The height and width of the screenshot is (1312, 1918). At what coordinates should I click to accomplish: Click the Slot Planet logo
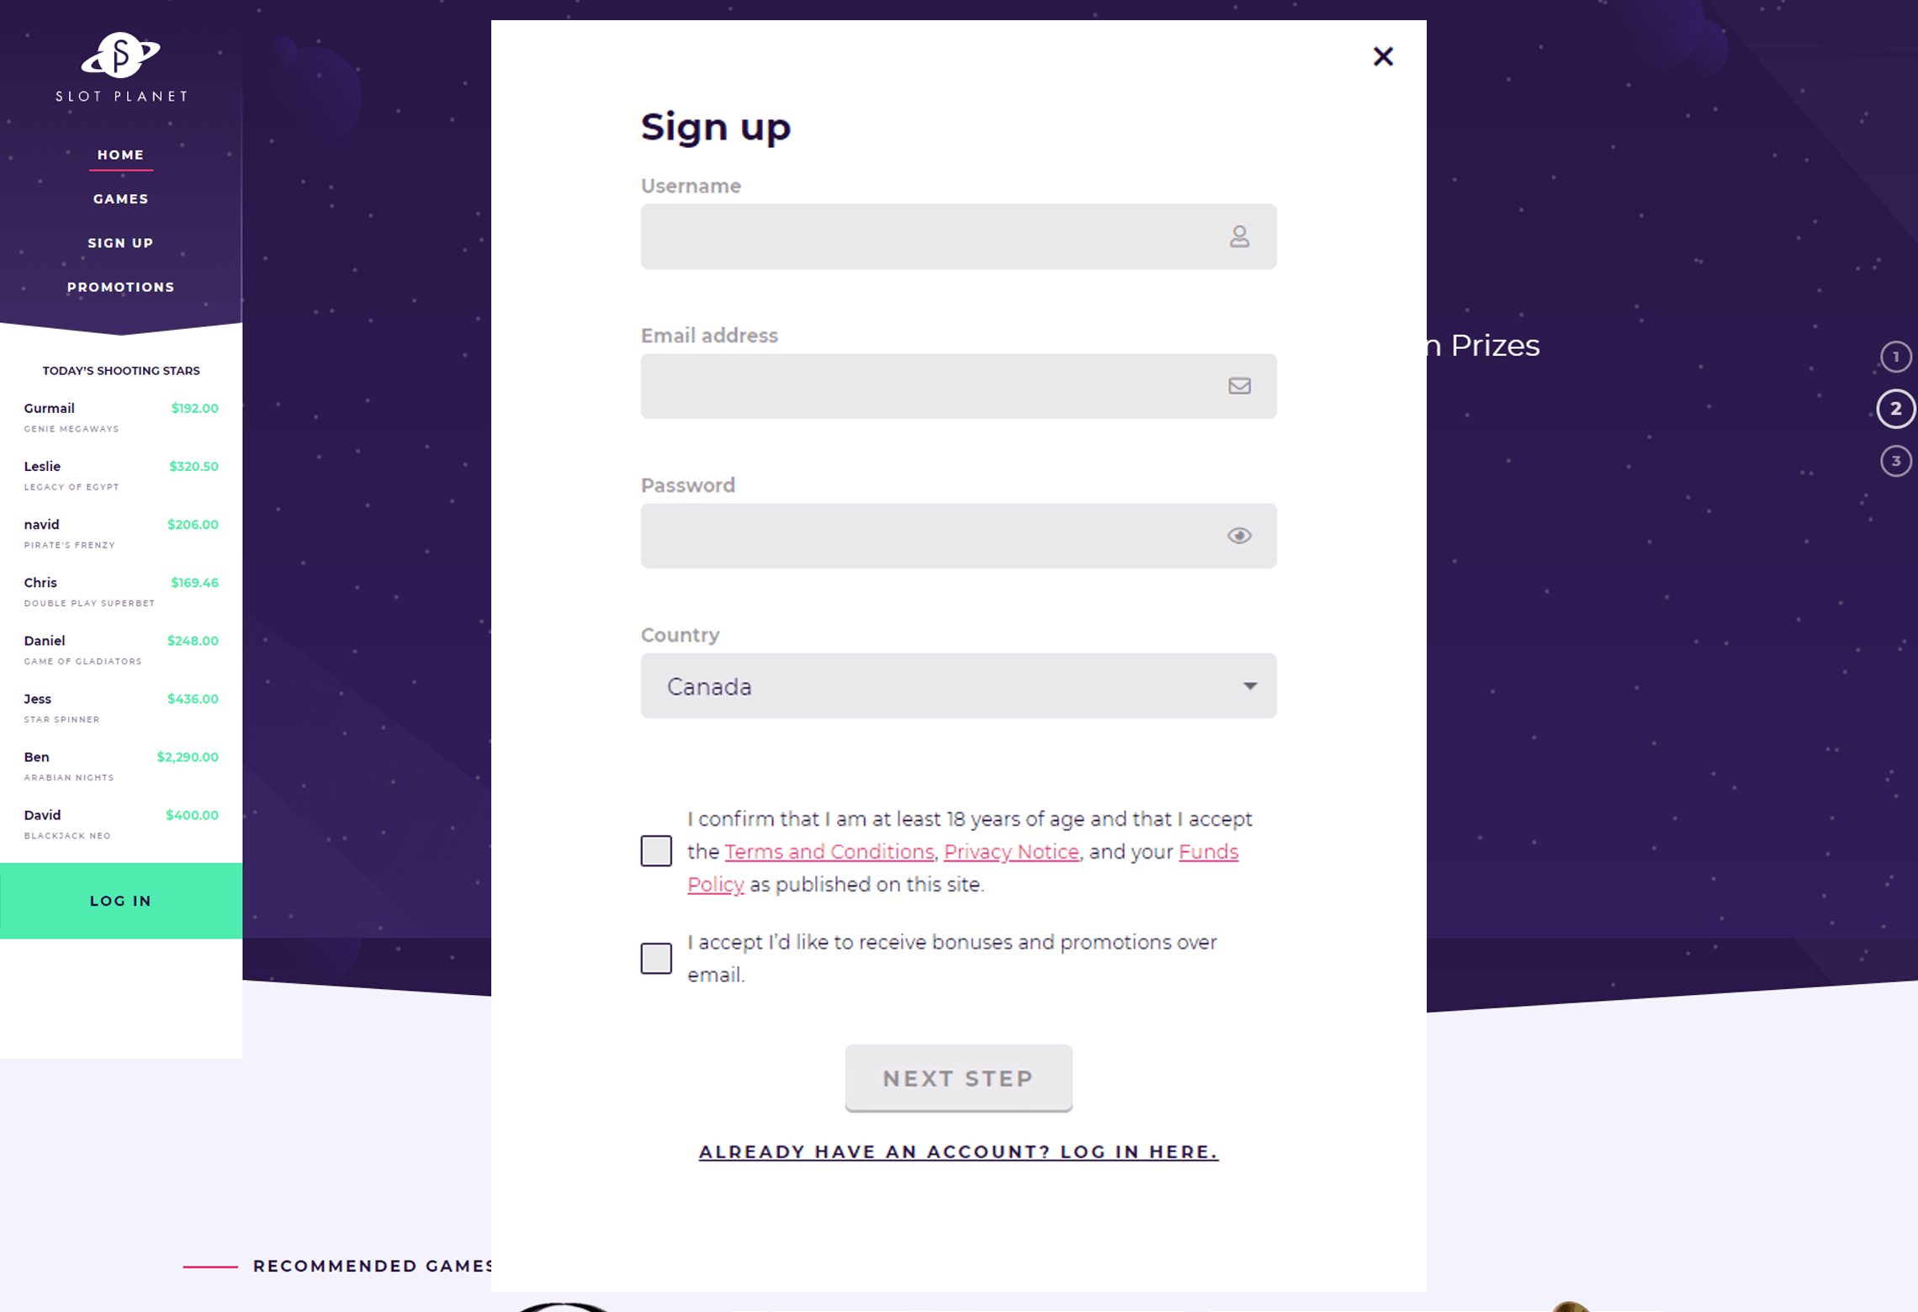pos(121,68)
